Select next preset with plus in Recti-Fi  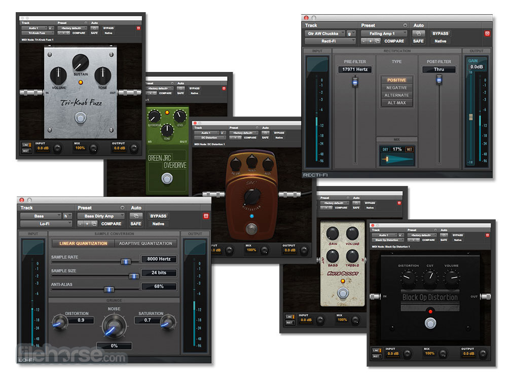point(370,42)
